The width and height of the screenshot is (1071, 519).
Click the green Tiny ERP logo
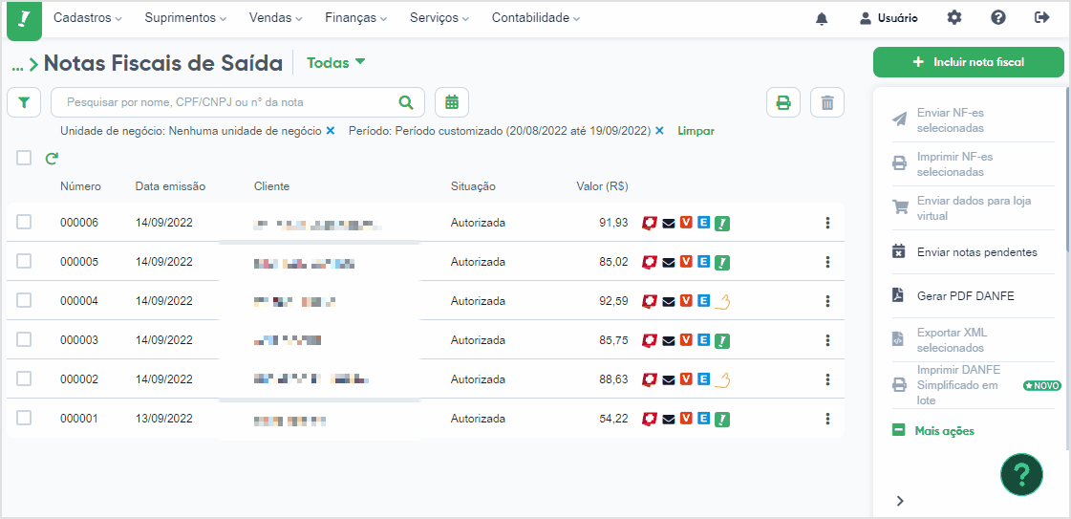click(x=24, y=20)
